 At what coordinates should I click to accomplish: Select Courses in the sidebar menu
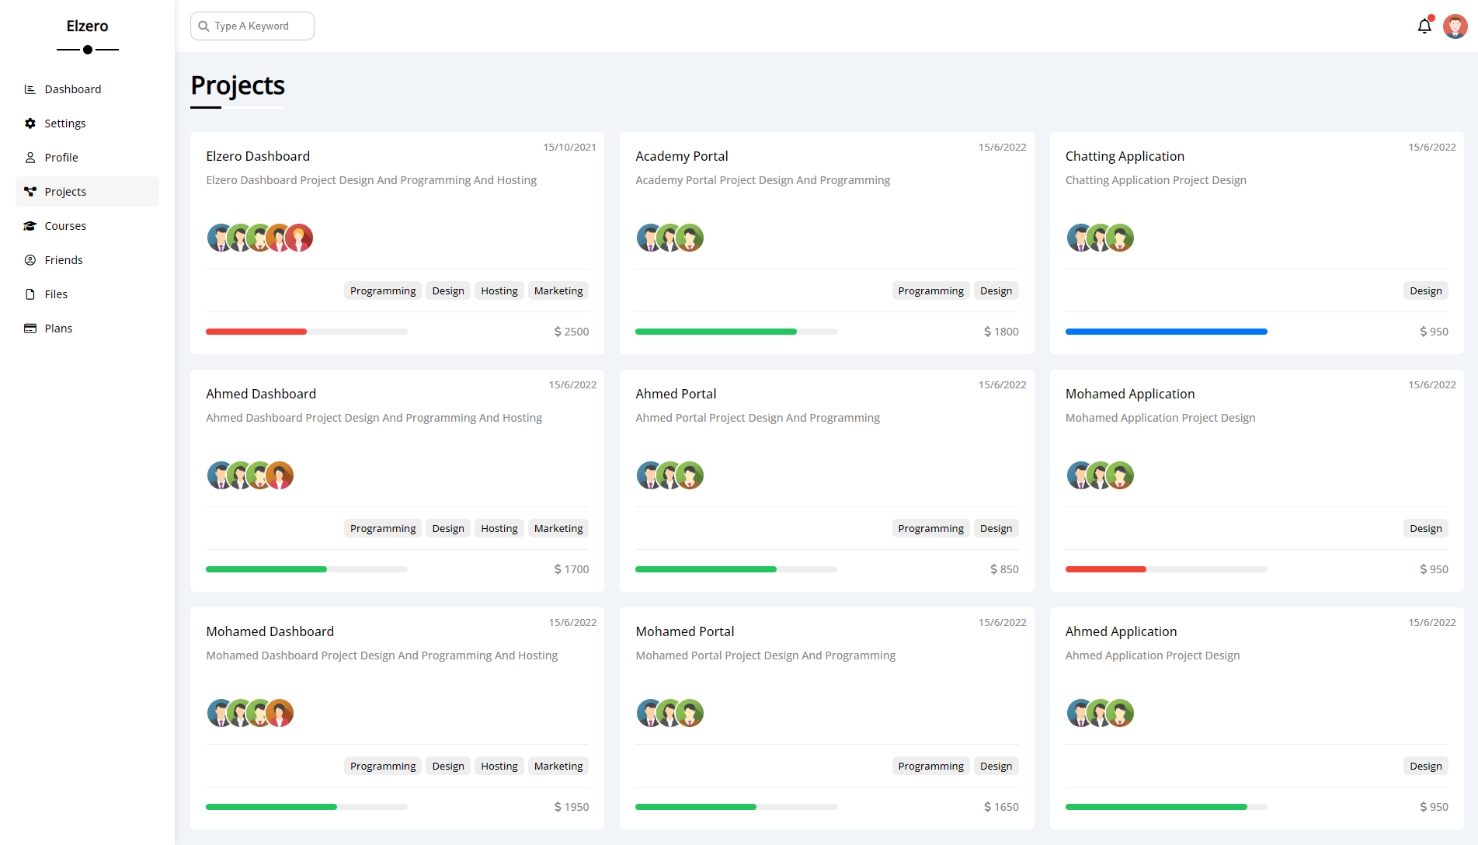pos(87,226)
